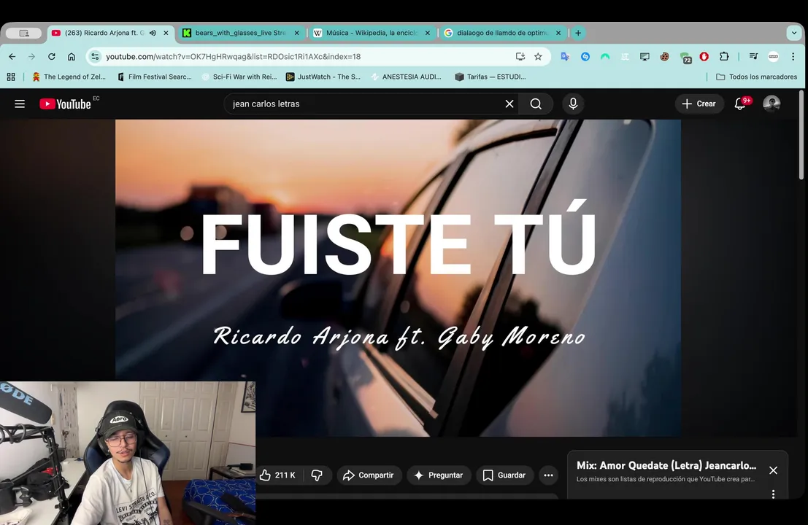
Task: Run search with the magnifier button
Action: 536,104
